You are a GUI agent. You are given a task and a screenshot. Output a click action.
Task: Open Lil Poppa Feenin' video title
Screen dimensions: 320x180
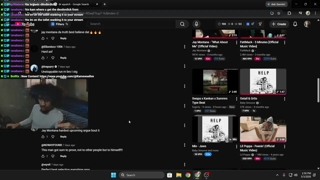257,148
